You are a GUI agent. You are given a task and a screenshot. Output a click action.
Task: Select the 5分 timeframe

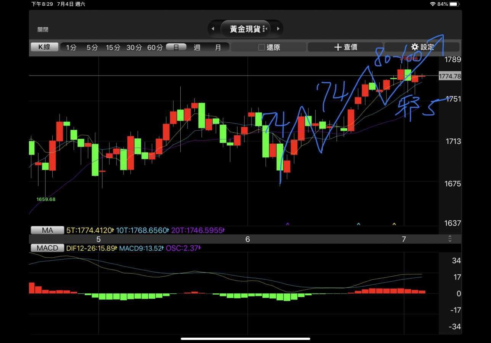92,47
